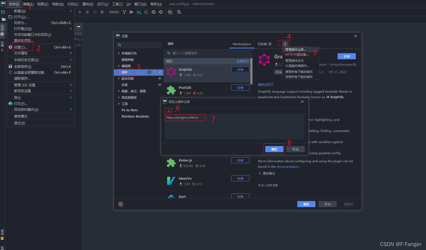Click 取消 in the 自定义插件仓库 dialog
426x250 pixels.
pyautogui.click(x=295, y=149)
